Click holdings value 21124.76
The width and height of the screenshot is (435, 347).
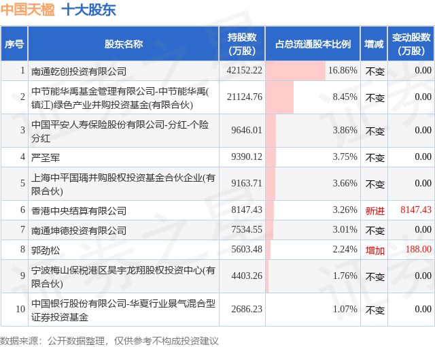[244, 97]
